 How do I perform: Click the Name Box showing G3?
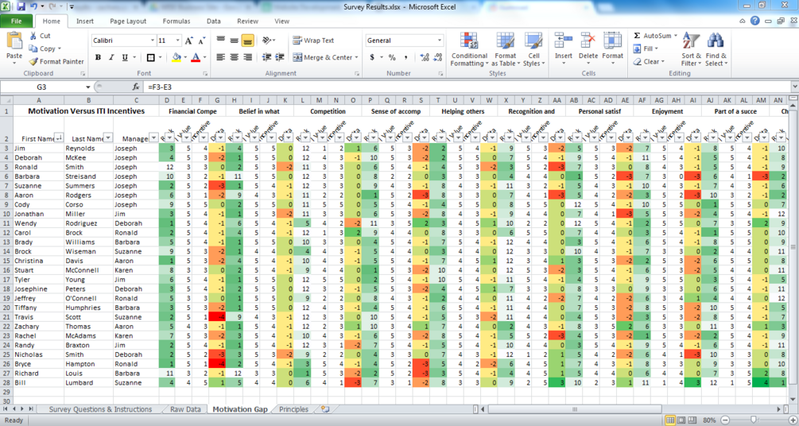tap(42, 87)
